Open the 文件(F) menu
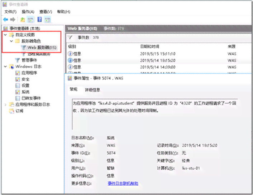 coord(10,12)
